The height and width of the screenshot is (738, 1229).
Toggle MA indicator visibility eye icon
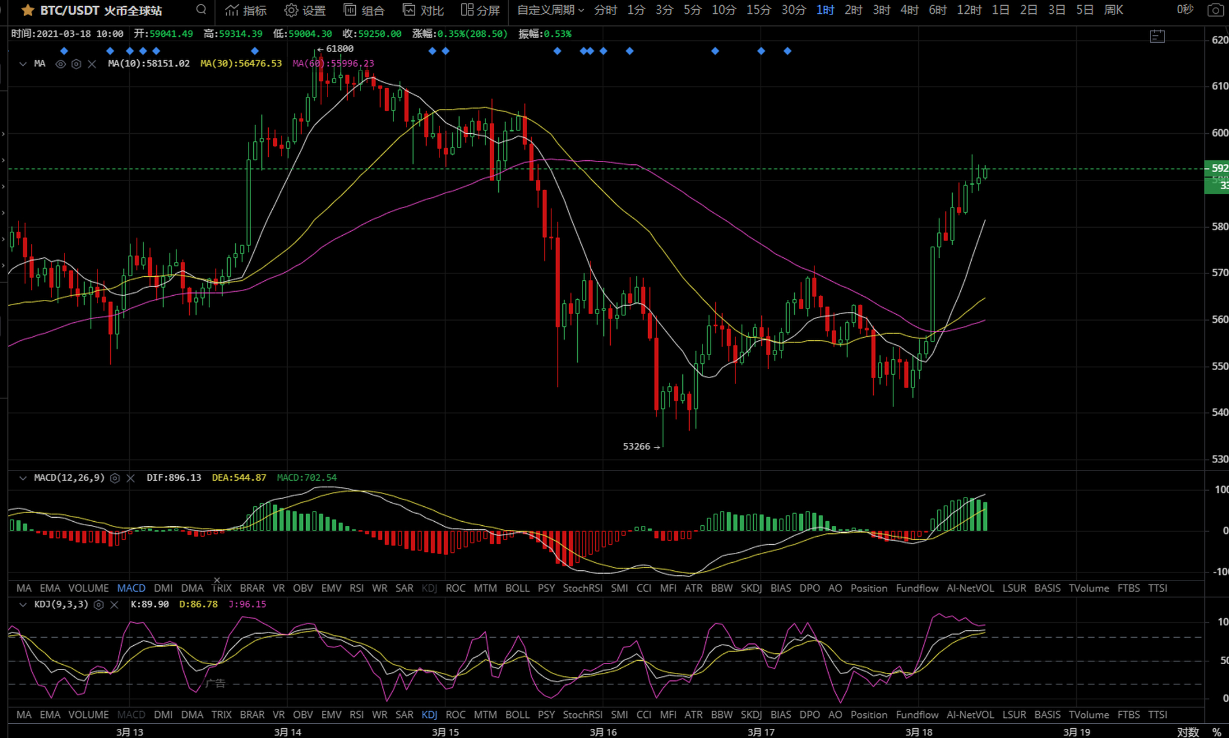coord(60,64)
